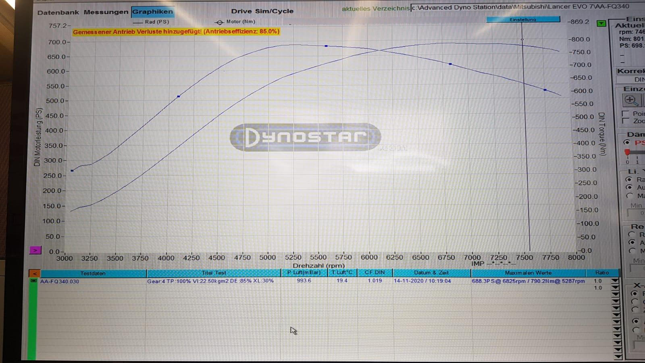This screenshot has height=363, width=645.
Task: Click the 'Gear:4 TP:100%' title cell
Action: click(x=210, y=281)
